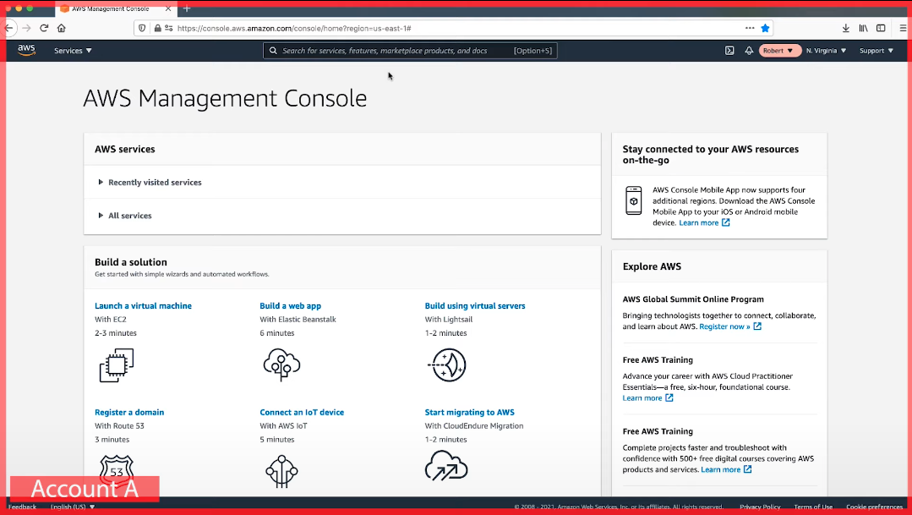Expand Recently visited services
This screenshot has height=515, width=912.
coord(155,183)
